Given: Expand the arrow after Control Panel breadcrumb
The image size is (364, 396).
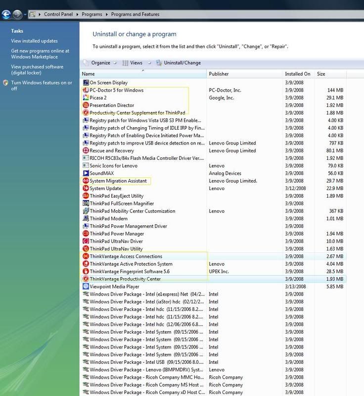Looking at the screenshot, I should click(x=78, y=14).
